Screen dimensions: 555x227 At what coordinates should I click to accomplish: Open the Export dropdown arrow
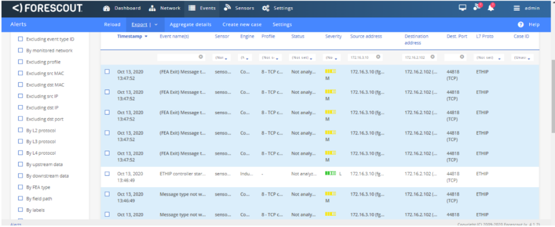point(156,25)
